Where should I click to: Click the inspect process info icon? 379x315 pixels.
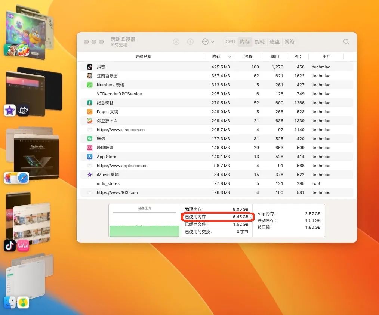190,41
